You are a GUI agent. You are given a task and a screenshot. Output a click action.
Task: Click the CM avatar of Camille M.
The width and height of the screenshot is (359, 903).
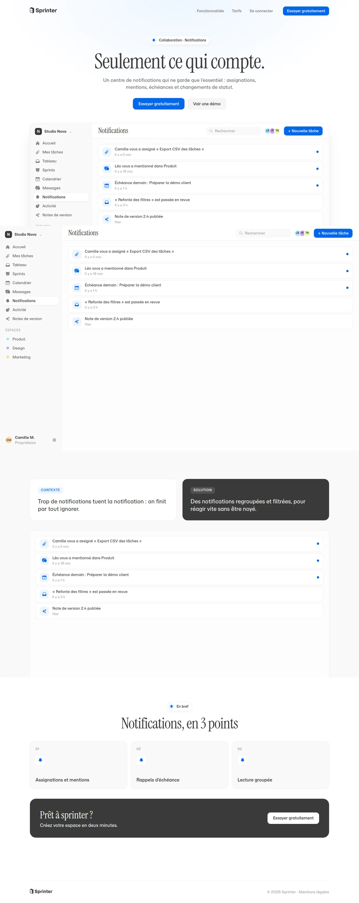coord(9,440)
